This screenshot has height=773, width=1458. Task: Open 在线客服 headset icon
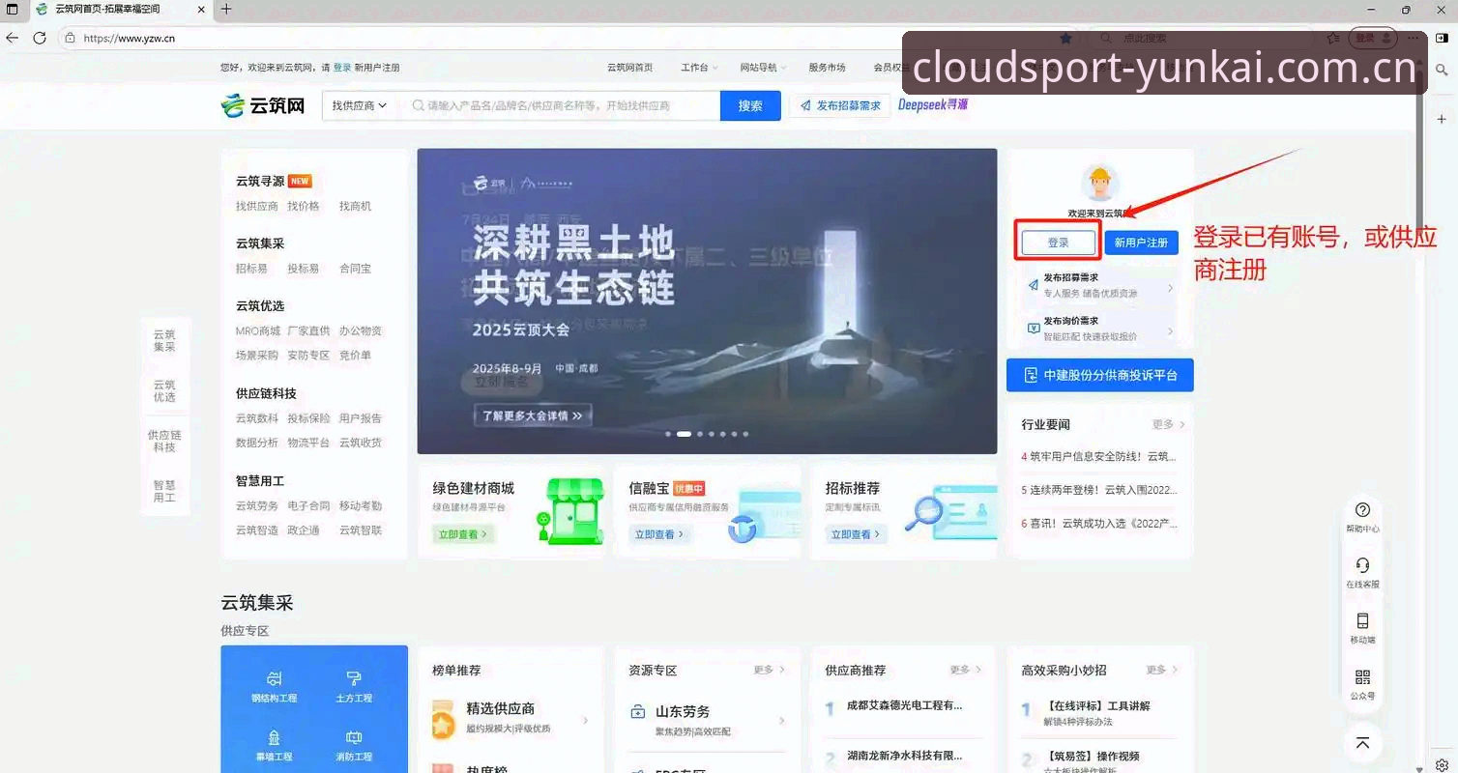tap(1362, 565)
